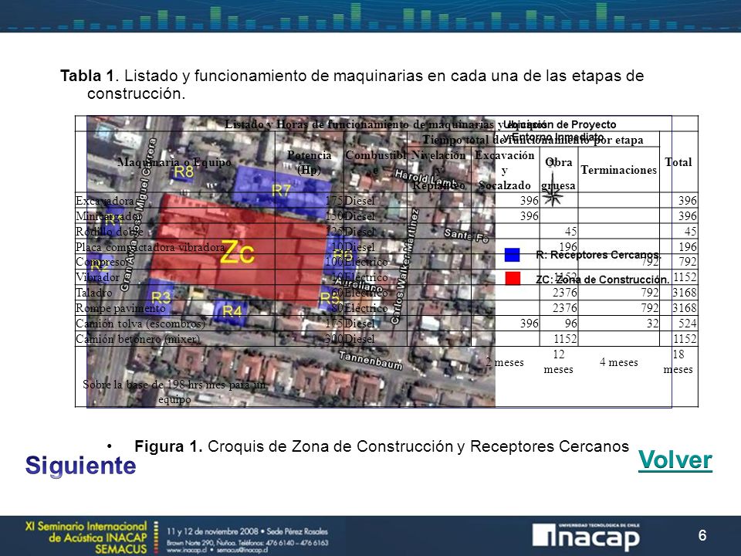Select receptor R4 on the map
741x556 pixels.
pos(232,311)
